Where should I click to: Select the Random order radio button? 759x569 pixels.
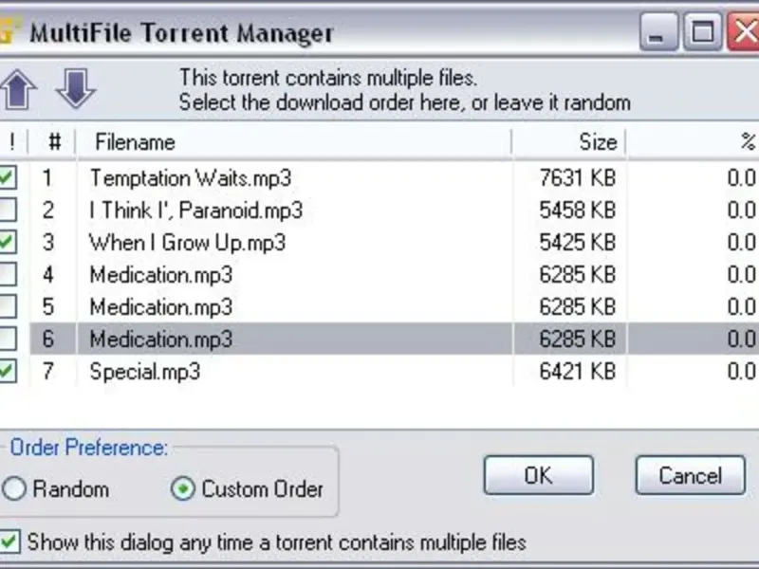pyautogui.click(x=13, y=488)
